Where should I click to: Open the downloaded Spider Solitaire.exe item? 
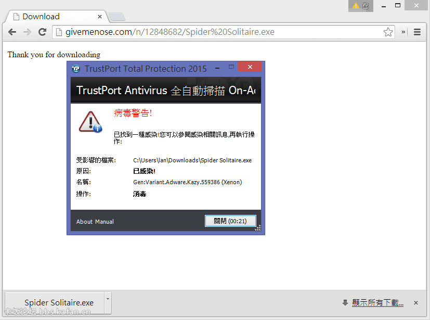pyautogui.click(x=55, y=303)
